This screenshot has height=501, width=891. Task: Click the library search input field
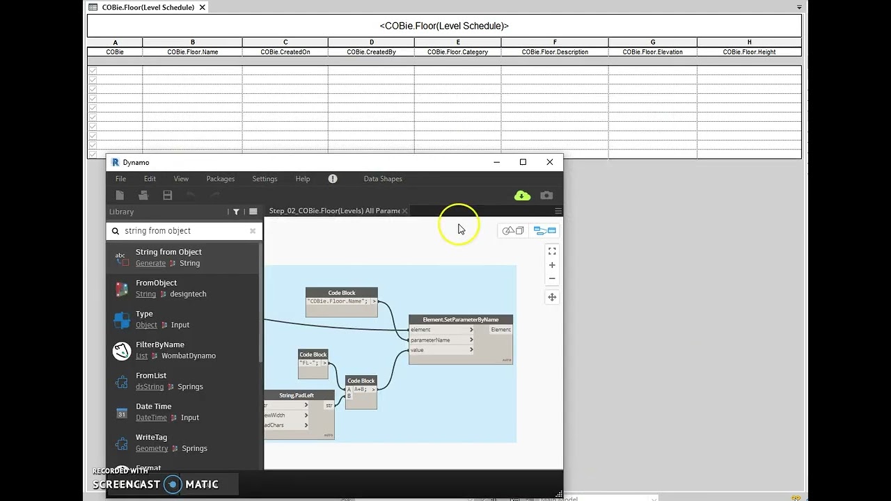[x=184, y=231]
